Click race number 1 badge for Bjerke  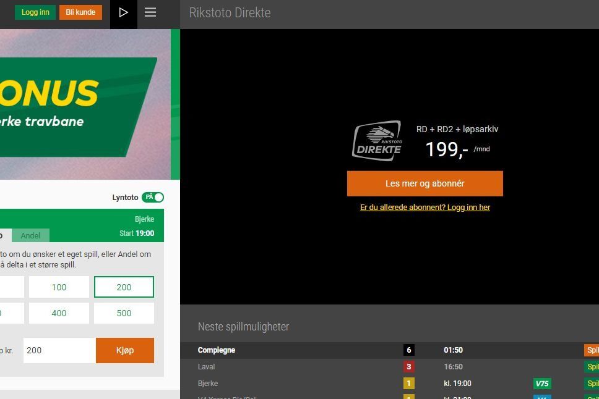(409, 384)
